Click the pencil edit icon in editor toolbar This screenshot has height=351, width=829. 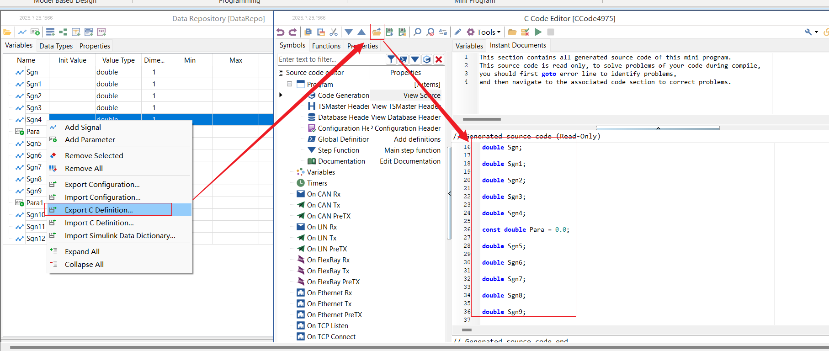tap(458, 32)
